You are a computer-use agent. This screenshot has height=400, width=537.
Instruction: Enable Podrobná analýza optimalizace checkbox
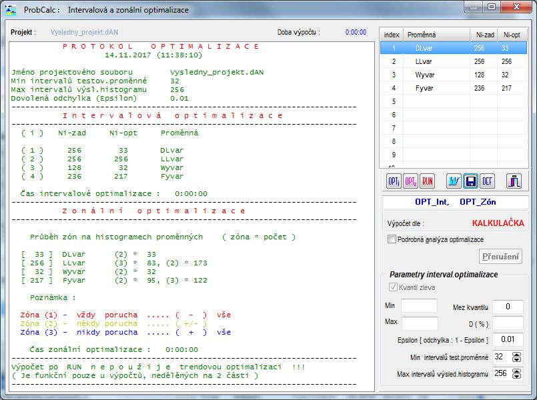click(x=392, y=239)
